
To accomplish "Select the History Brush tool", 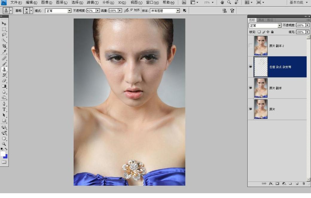I will coord(4,75).
